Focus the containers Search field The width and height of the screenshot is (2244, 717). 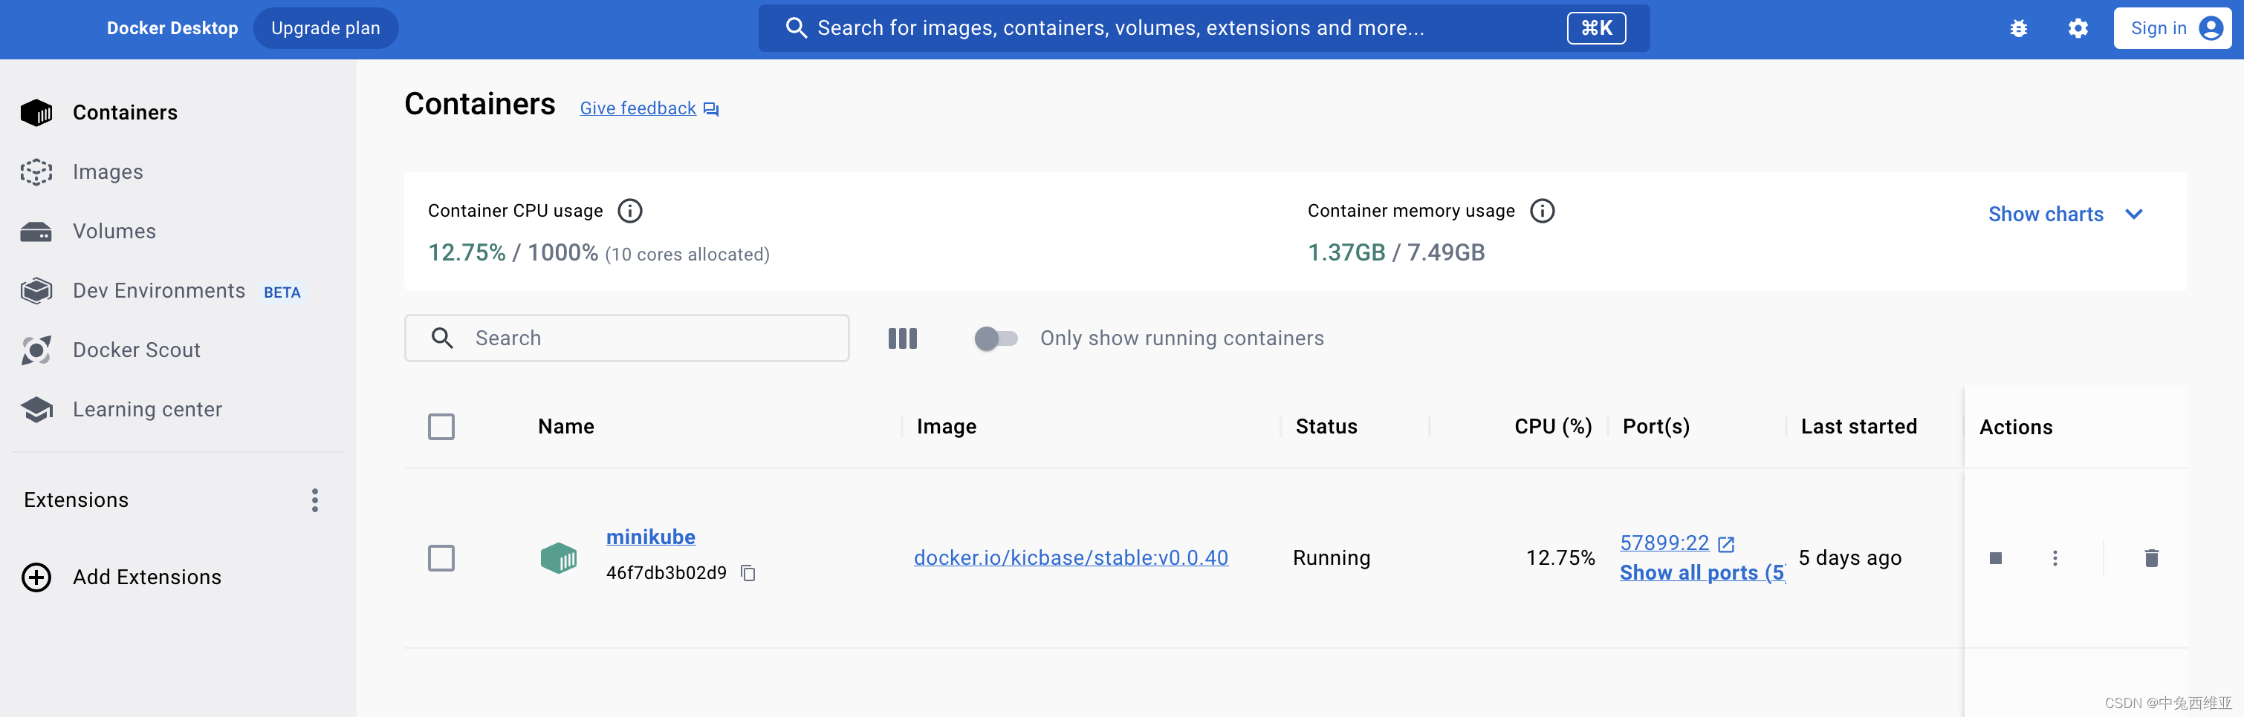[626, 338]
